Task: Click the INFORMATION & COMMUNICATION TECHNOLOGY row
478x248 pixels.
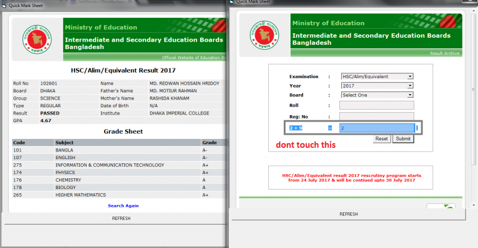Action: coord(119,165)
